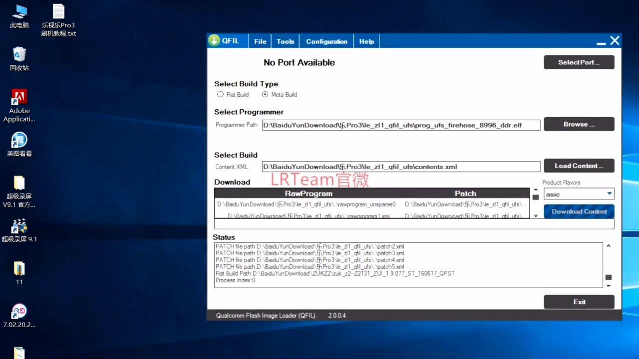Viewport: 639px width, 359px height.
Task: Click the QFIL green download logo icon
Action: (x=214, y=41)
